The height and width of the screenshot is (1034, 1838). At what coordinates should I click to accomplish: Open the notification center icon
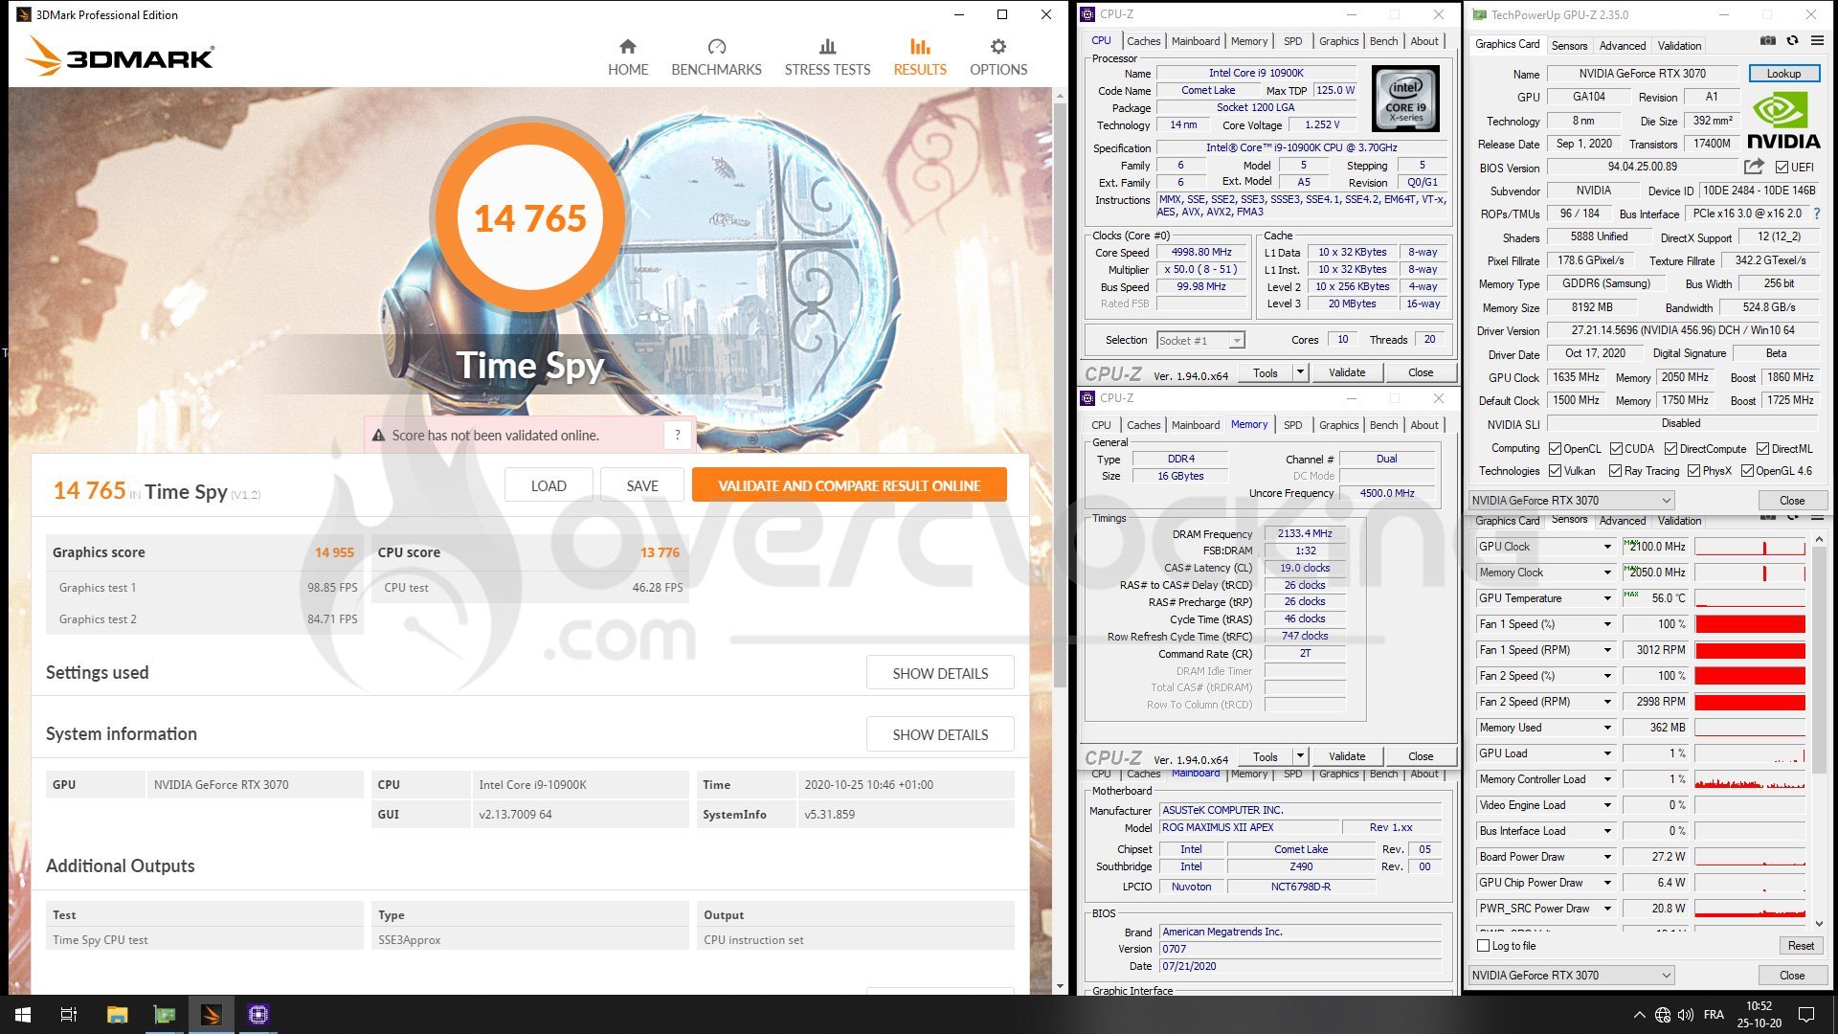point(1806,1015)
